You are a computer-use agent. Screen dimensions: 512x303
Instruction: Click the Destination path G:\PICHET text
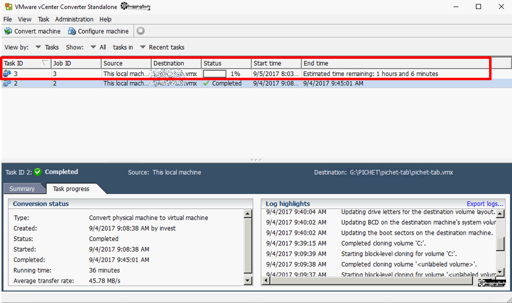point(401,172)
